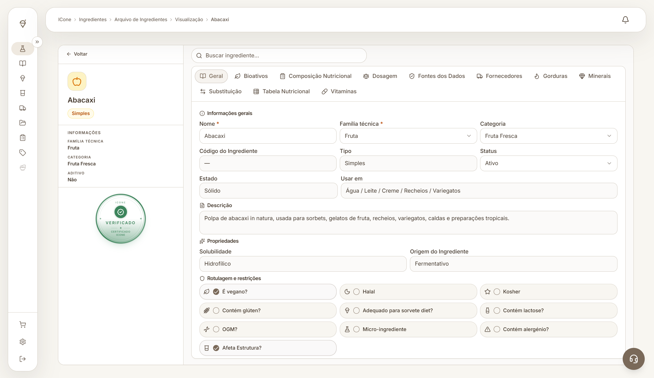Open the delivery truck sidebar icon

click(23, 108)
